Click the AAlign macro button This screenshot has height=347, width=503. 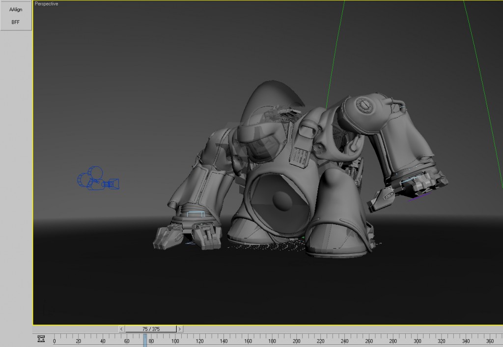click(16, 9)
